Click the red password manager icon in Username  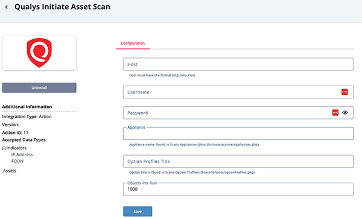345,92
